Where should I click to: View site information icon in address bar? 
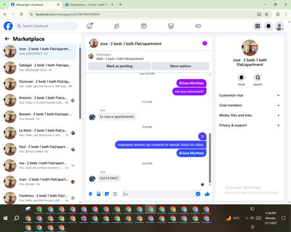[31, 14]
